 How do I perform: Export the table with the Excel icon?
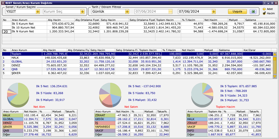[x=253, y=12]
